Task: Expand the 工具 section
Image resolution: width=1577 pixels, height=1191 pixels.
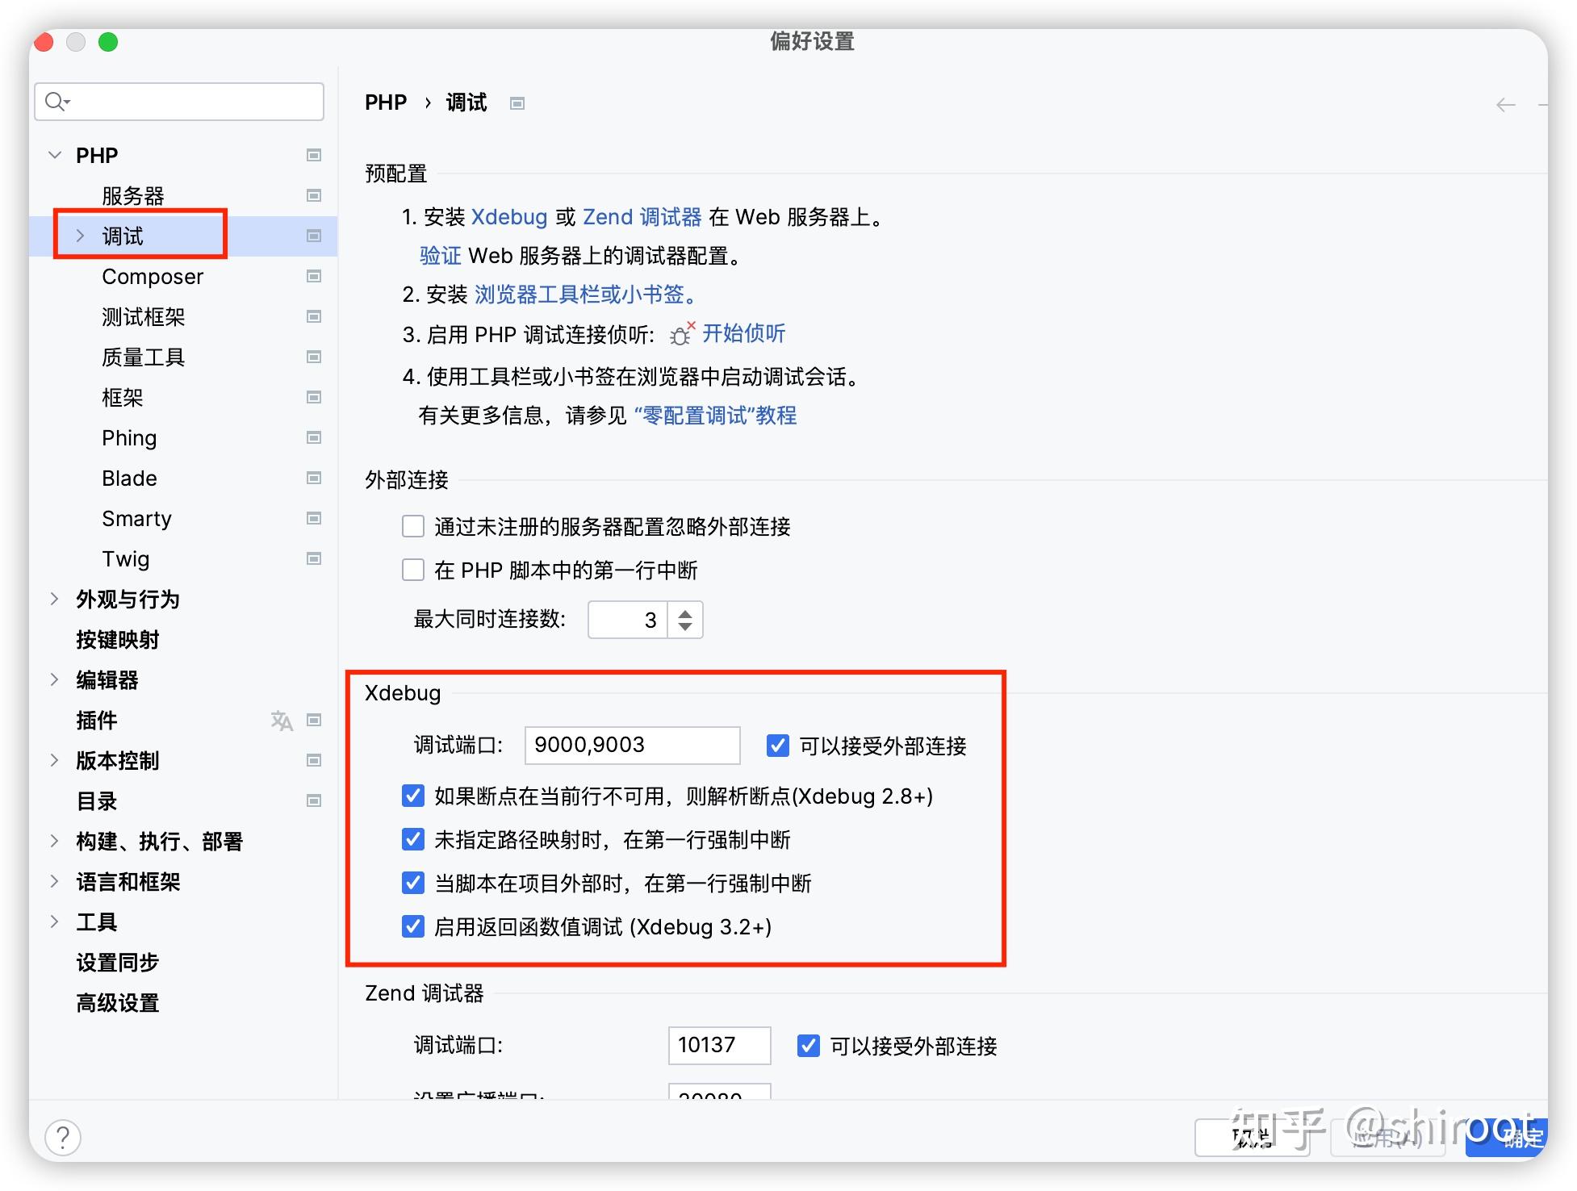Action: pos(54,921)
